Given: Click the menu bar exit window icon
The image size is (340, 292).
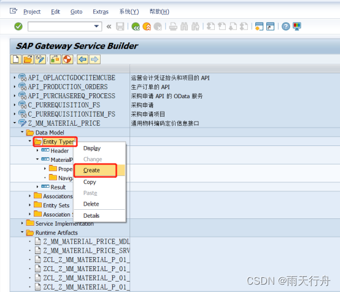Looking at the screenshot, I should [14, 10].
